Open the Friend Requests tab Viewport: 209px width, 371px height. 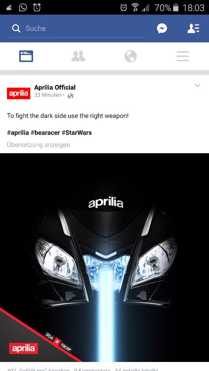click(x=78, y=56)
